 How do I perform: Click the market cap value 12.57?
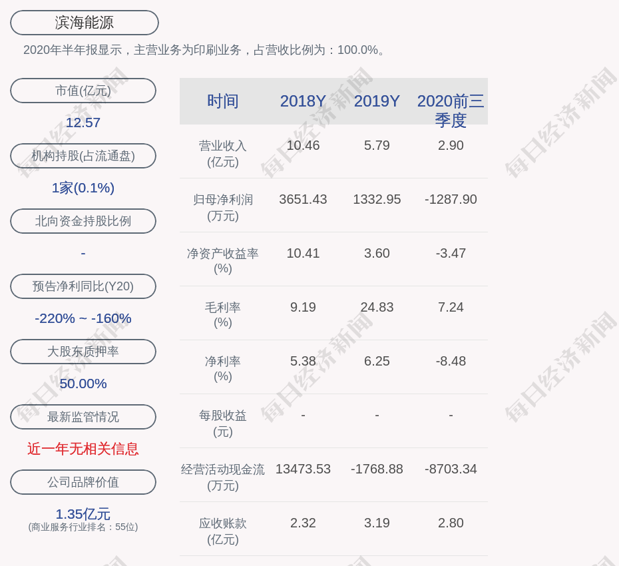(83, 123)
